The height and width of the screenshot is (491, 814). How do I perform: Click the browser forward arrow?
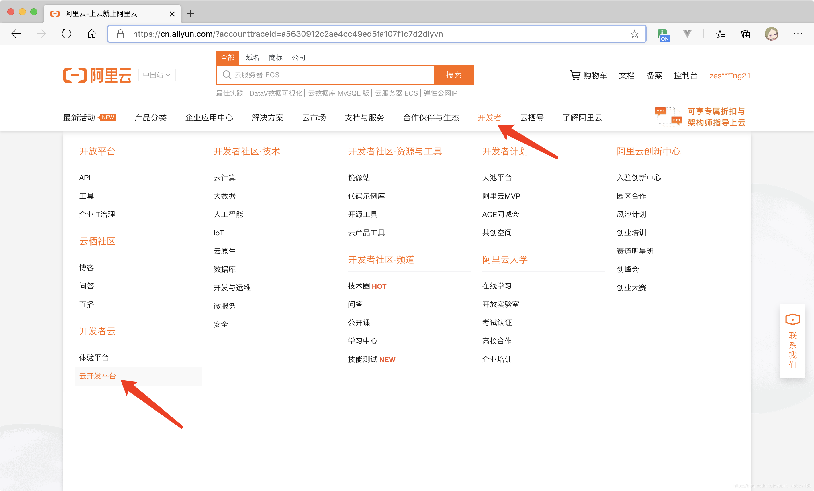[41, 34]
